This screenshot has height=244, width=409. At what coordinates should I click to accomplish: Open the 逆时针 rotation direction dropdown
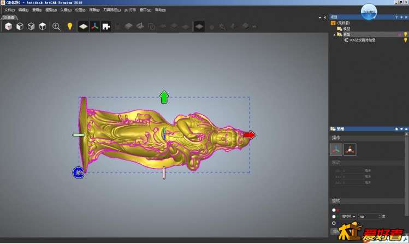[348, 217]
